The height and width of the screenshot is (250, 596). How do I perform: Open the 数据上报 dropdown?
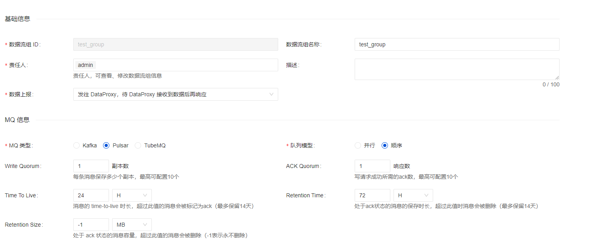(176, 94)
